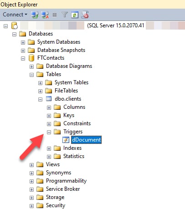
Task: Select the Storage label
Action: pos(55,197)
